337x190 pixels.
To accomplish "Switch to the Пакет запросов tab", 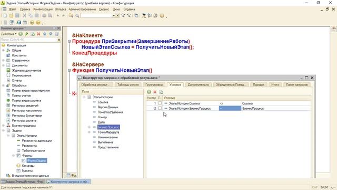I will click(x=297, y=84).
